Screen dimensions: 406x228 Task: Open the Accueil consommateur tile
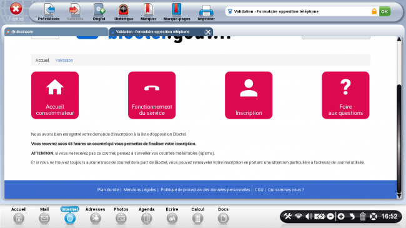[x=55, y=96]
